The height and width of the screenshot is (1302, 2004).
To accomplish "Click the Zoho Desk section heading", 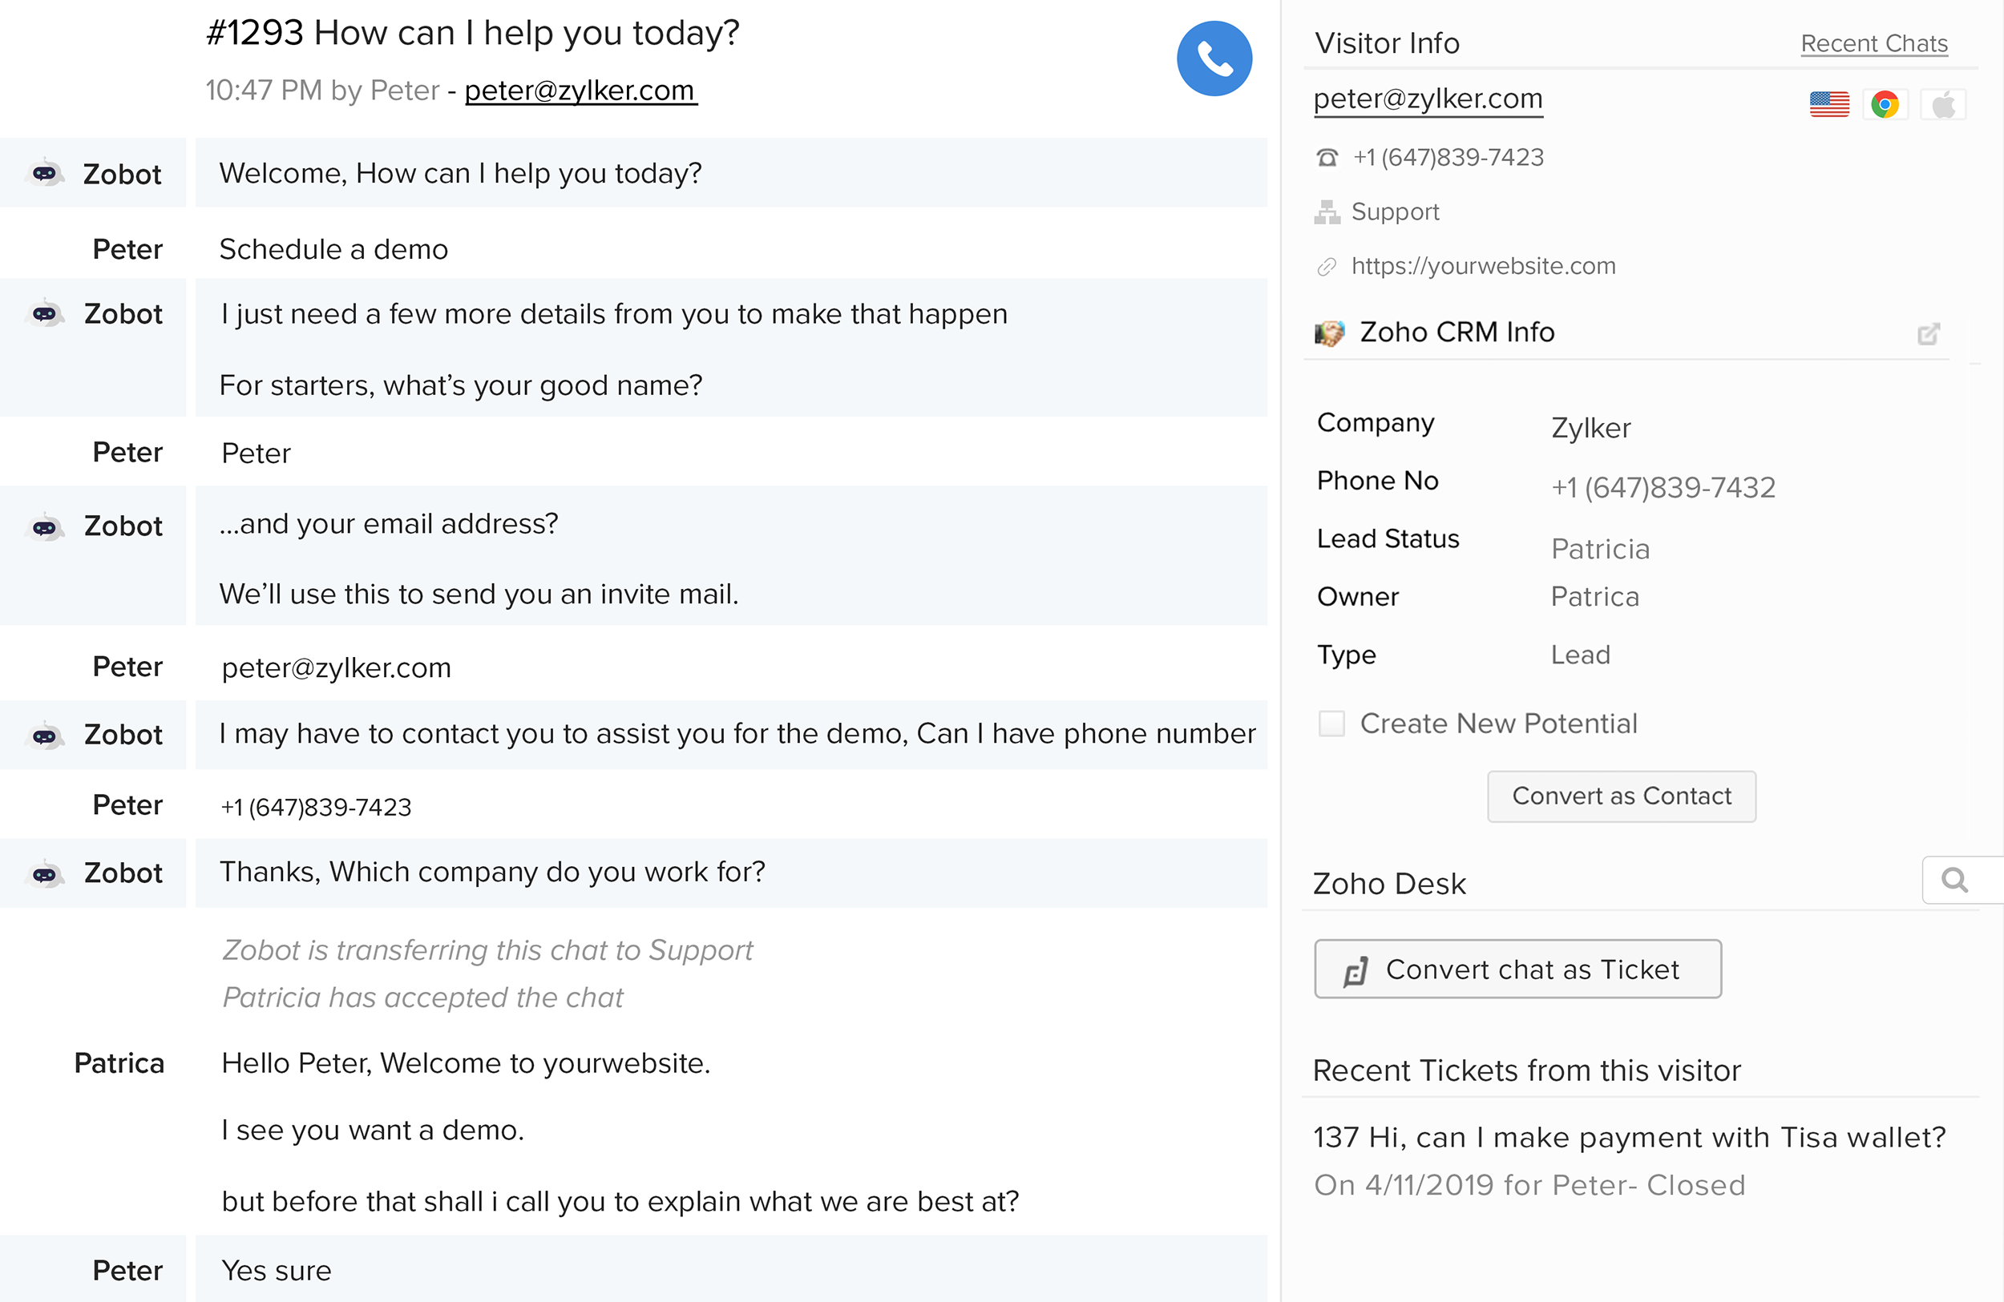I will (x=1389, y=884).
